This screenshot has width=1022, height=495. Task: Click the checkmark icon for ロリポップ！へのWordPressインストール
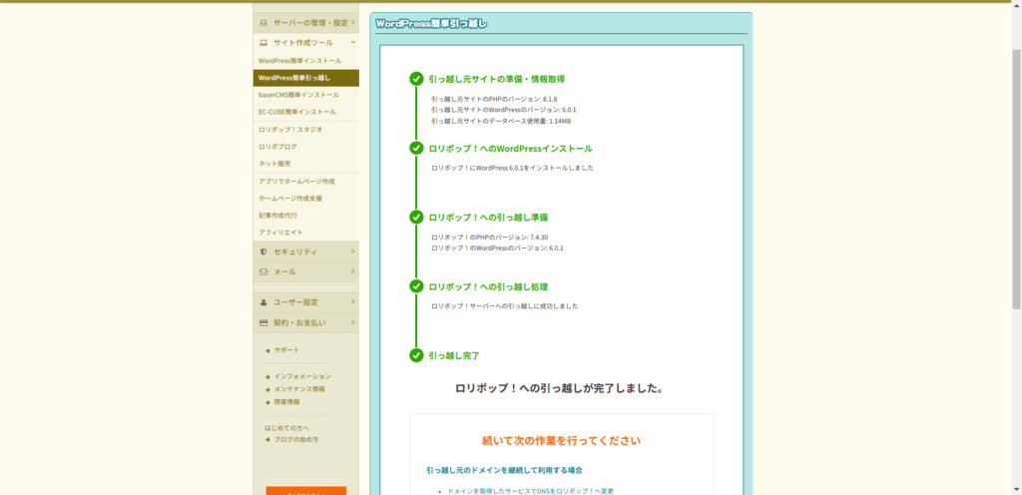[416, 148]
